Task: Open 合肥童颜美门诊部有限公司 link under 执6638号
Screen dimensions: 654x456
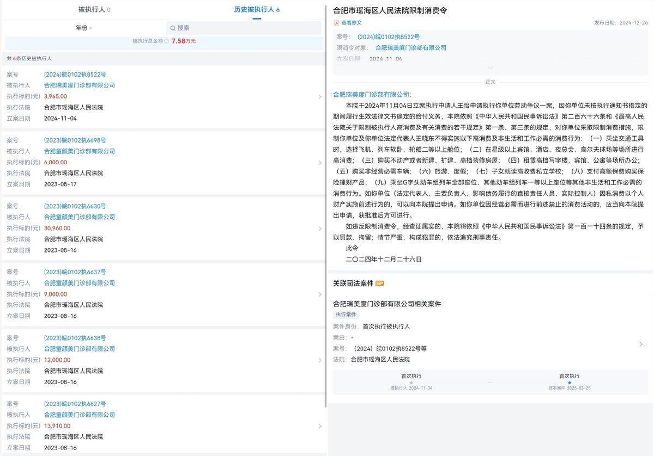Action: click(80, 349)
